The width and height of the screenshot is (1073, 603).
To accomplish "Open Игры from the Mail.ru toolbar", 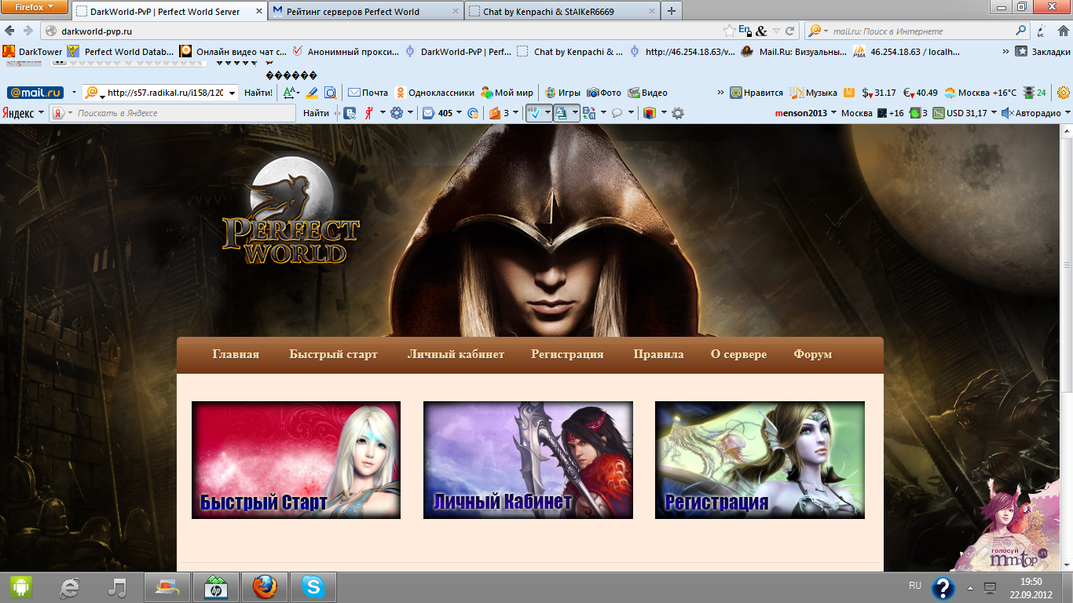I will [x=562, y=93].
